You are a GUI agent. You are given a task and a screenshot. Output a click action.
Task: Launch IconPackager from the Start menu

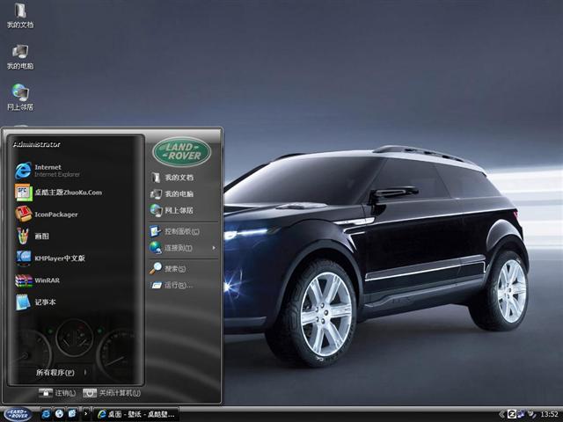click(55, 215)
